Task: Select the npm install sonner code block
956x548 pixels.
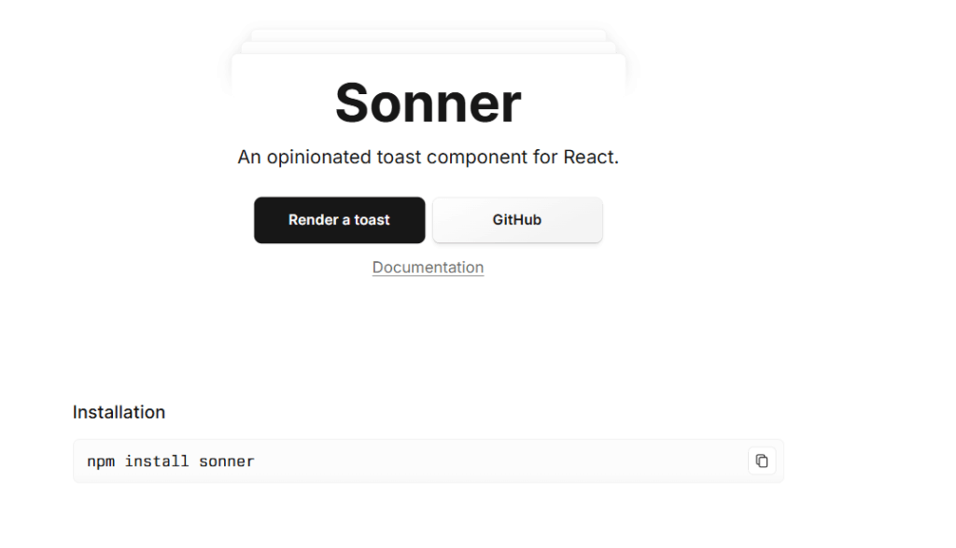Action: [x=168, y=460]
